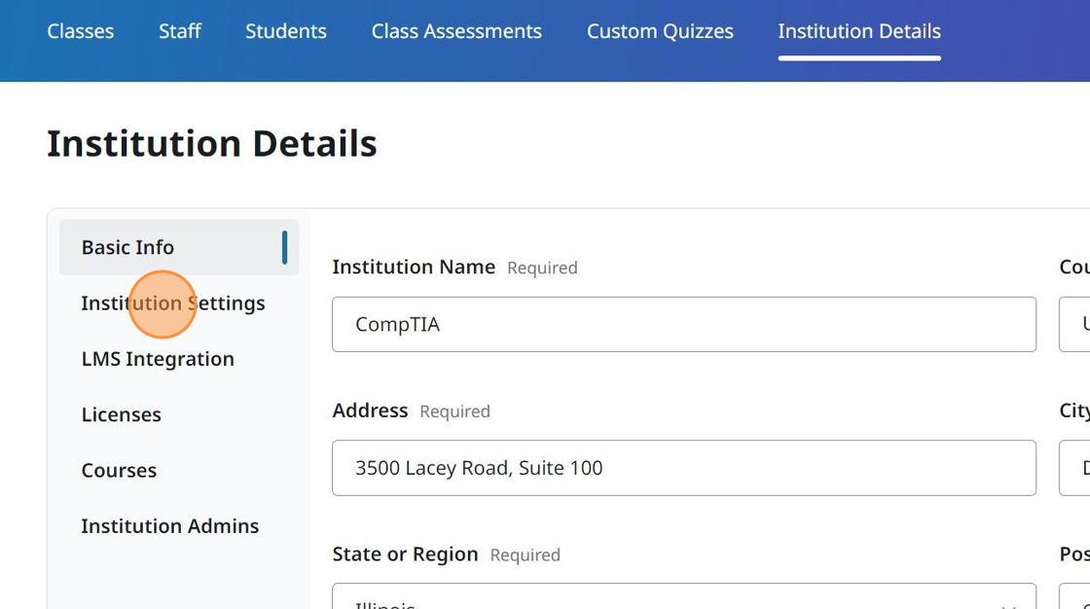Click the Institution Name input showing CompTIA
1090x609 pixels.
(684, 324)
